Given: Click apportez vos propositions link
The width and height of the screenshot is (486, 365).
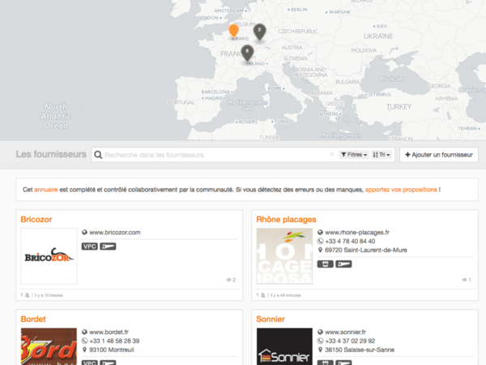Looking at the screenshot, I should [x=401, y=190].
